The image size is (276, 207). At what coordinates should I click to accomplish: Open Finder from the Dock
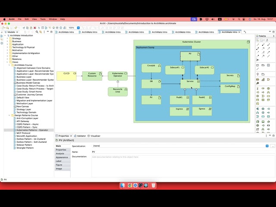point(122,185)
